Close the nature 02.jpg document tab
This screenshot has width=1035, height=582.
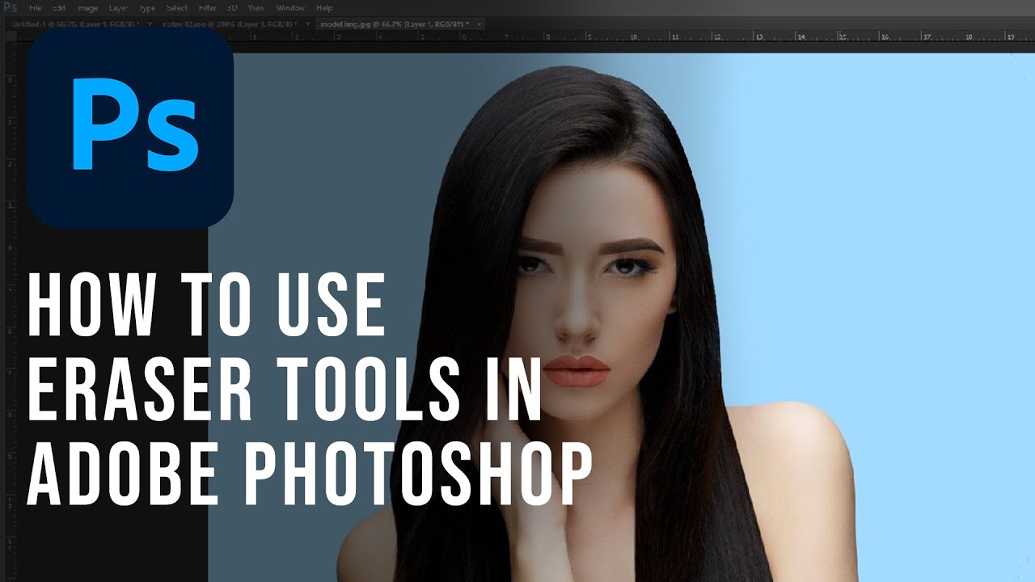308,24
